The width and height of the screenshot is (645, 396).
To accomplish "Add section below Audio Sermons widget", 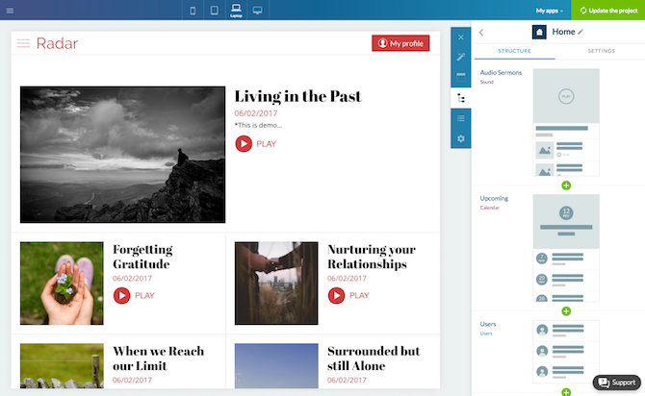I will point(566,185).
